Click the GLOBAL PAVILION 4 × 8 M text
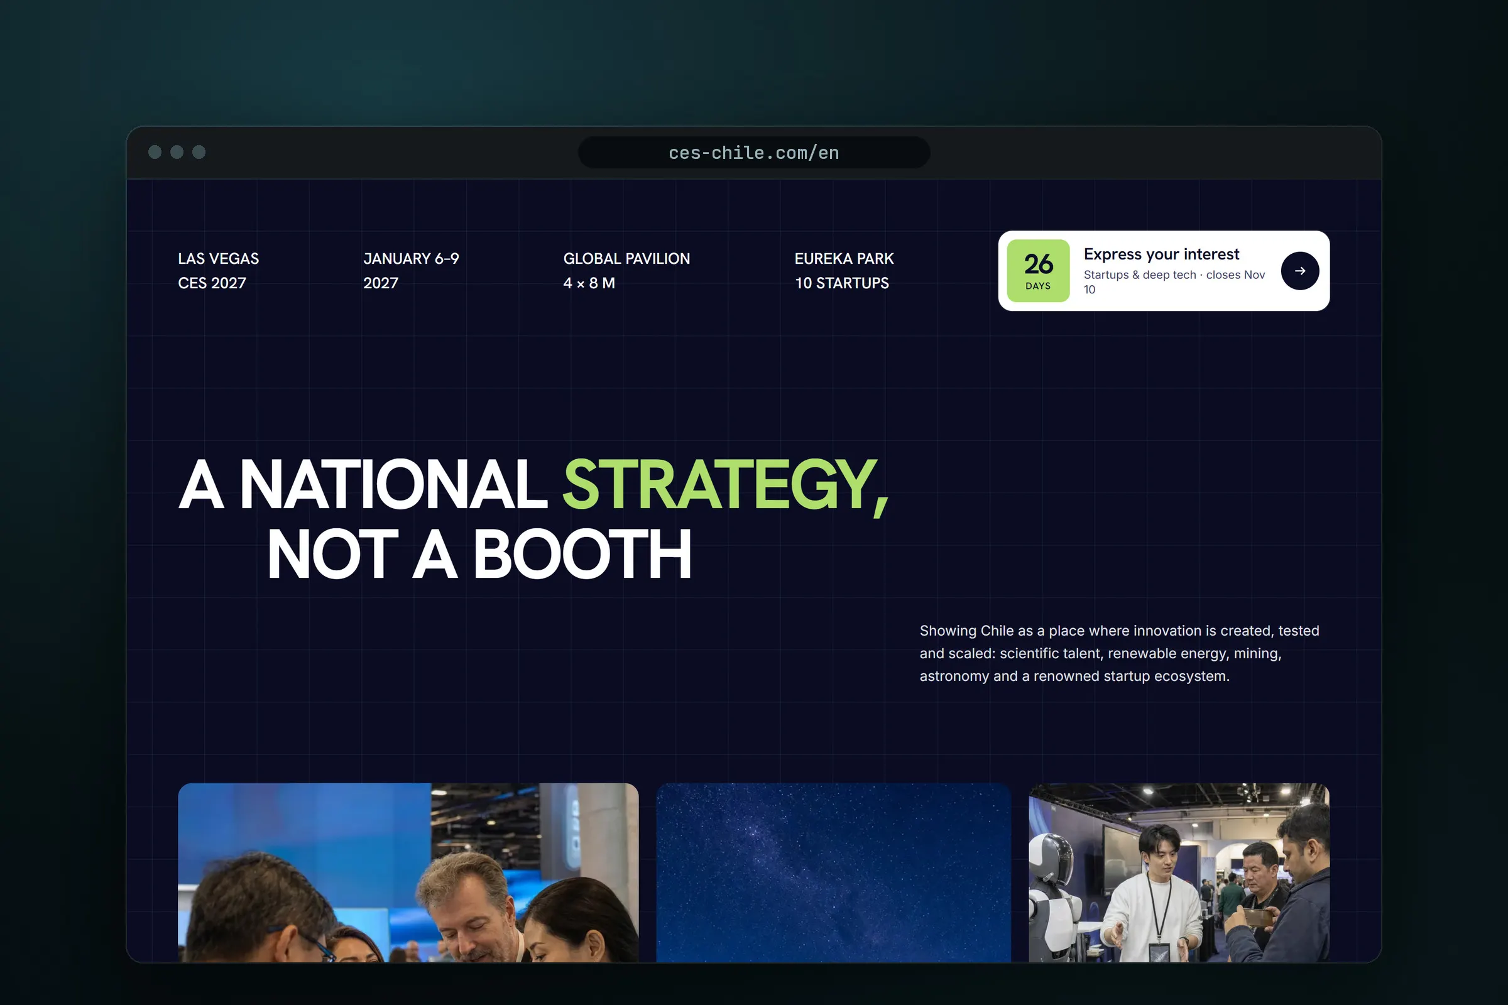 pyautogui.click(x=626, y=271)
